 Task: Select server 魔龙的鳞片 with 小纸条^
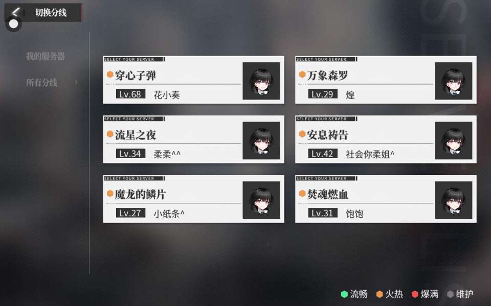tap(194, 199)
